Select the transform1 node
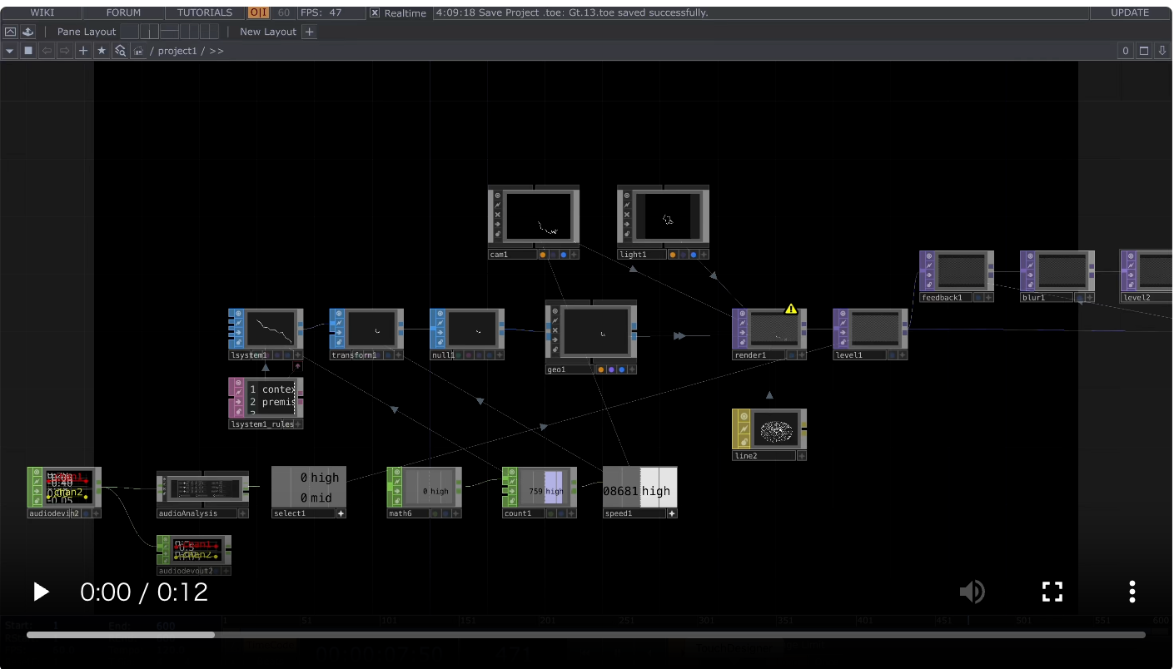Image resolution: width=1174 pixels, height=669 pixels. 366,334
